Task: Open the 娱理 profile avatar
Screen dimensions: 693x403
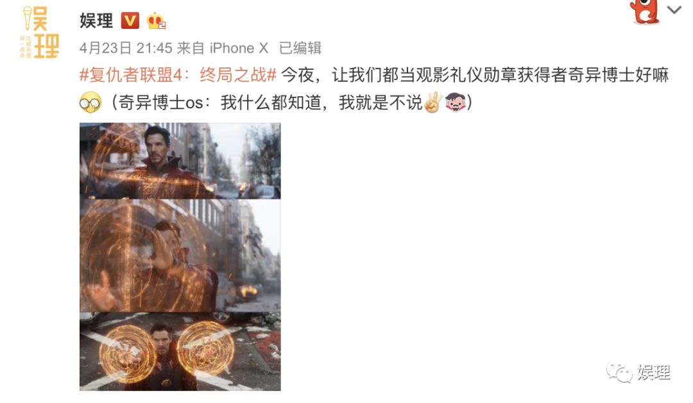Action: [39, 32]
